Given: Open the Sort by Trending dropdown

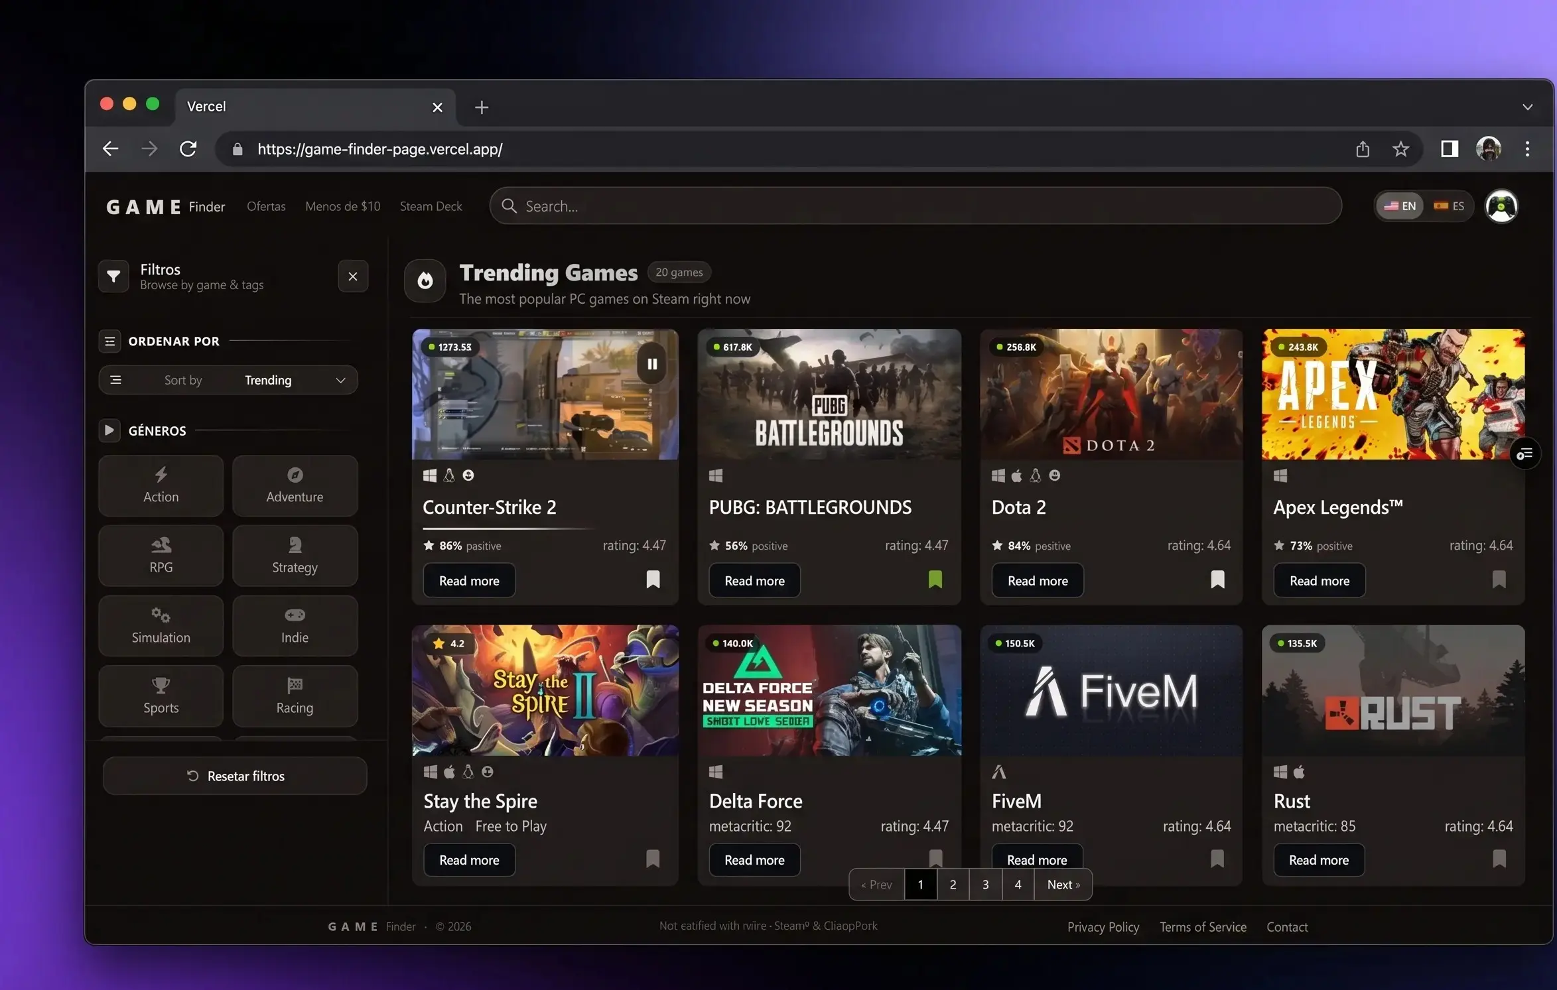Looking at the screenshot, I should click(x=228, y=380).
